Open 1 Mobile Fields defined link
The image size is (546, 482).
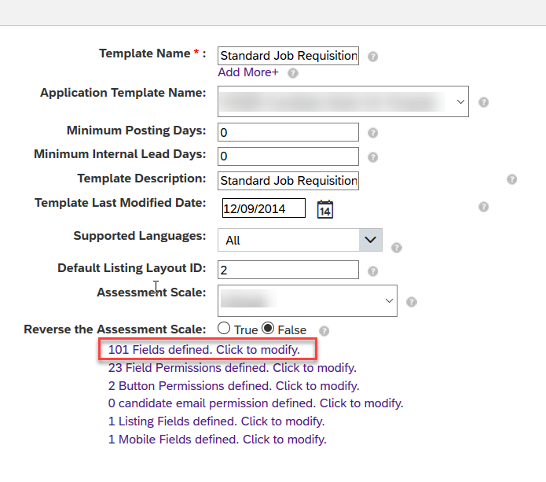pyautogui.click(x=218, y=439)
